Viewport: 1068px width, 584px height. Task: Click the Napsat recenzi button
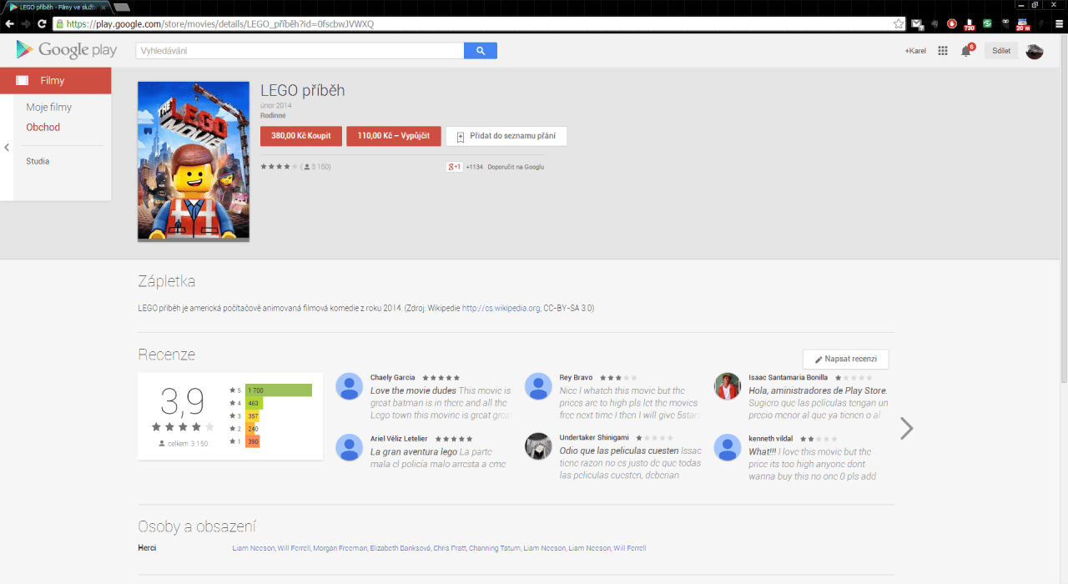click(x=846, y=359)
